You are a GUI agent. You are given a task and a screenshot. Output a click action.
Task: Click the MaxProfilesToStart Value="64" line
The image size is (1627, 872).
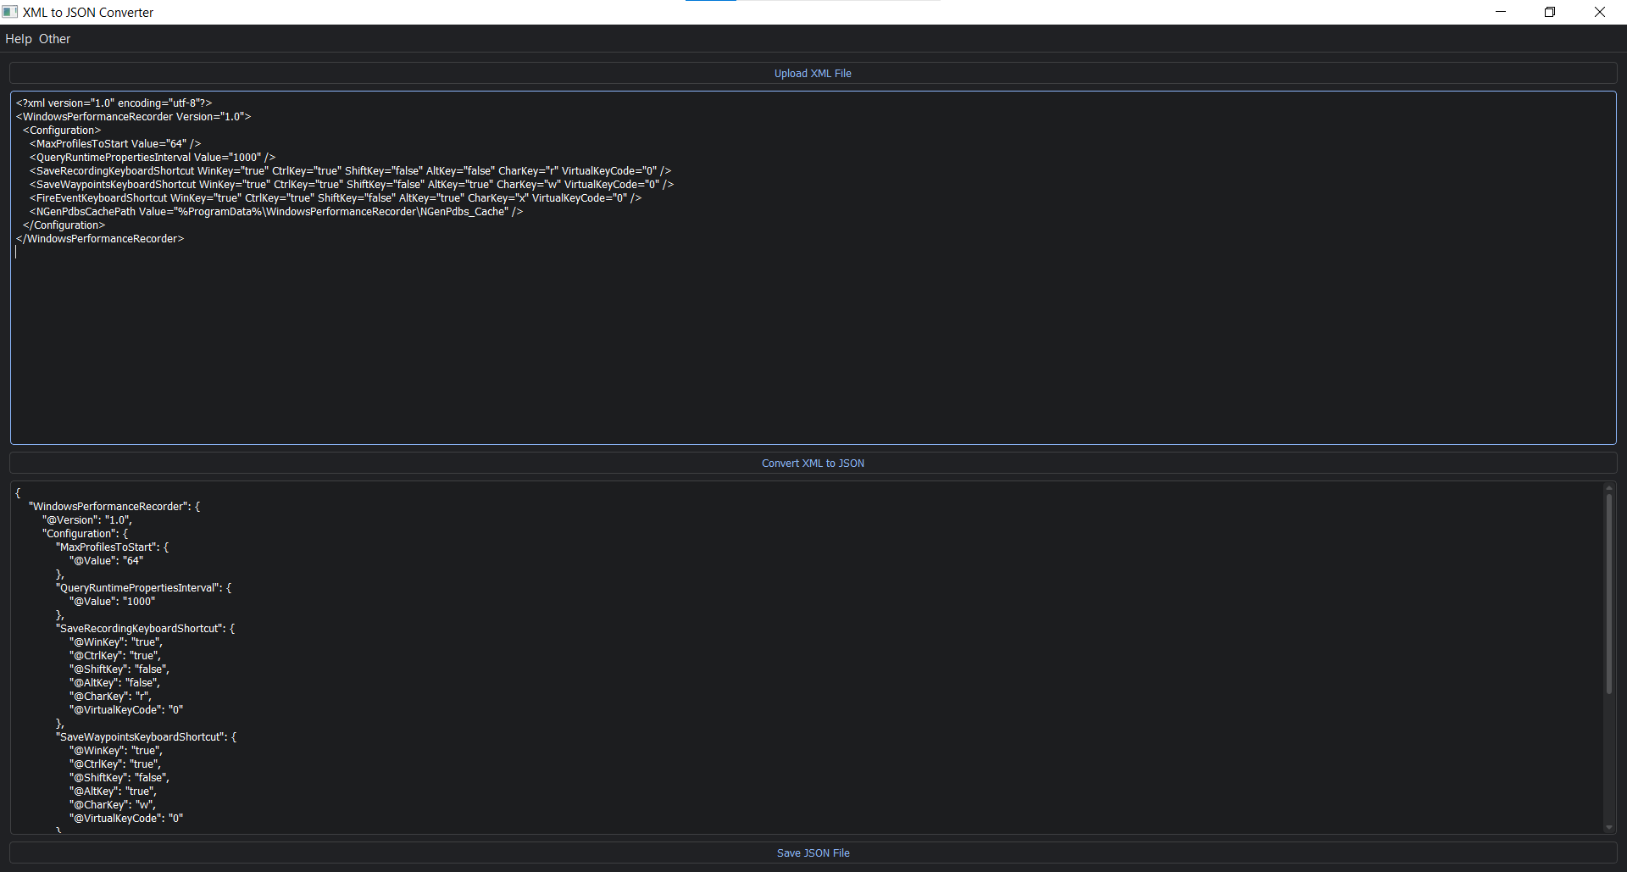115,144
